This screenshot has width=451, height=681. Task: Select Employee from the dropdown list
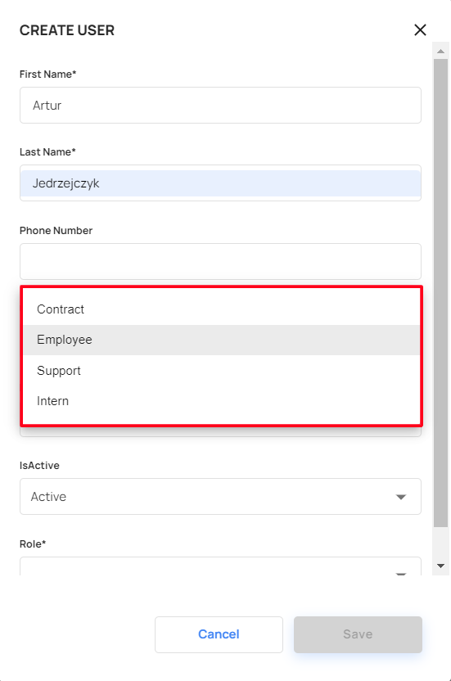(221, 340)
